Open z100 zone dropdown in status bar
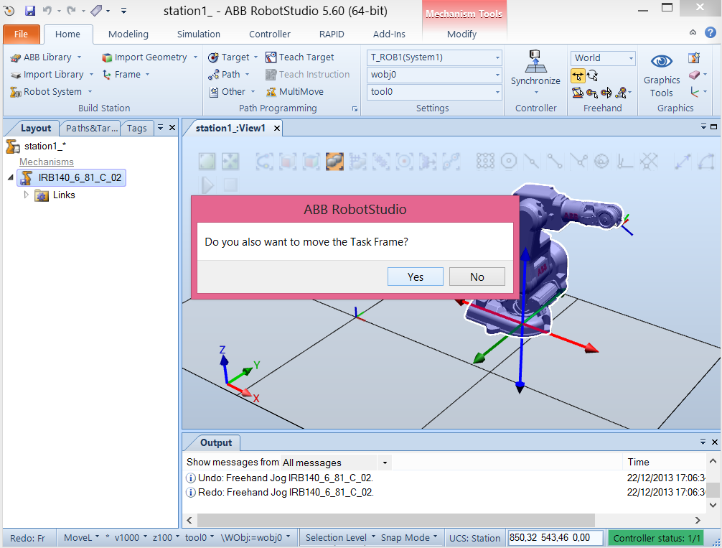The height and width of the screenshot is (548, 722). [x=166, y=537]
